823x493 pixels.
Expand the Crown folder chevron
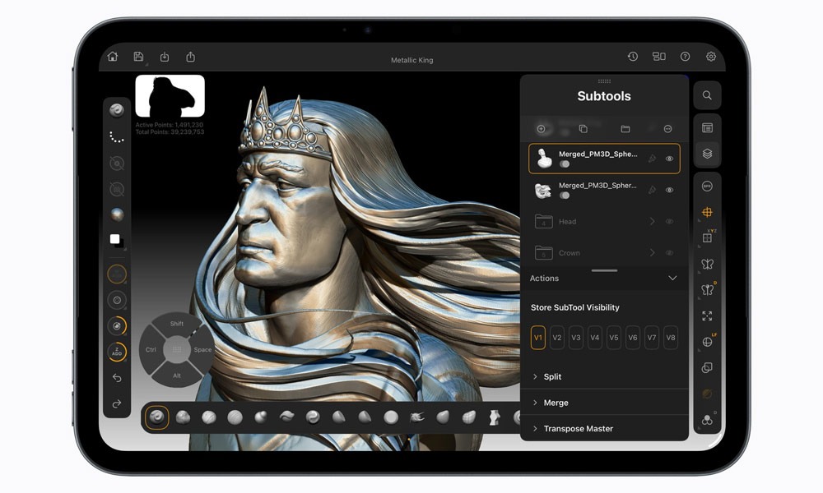coord(653,252)
